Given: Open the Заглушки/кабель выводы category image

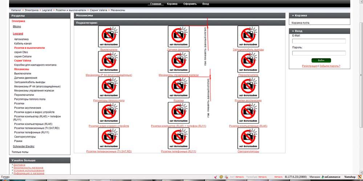Looking at the screenshot, I should point(248,36).
